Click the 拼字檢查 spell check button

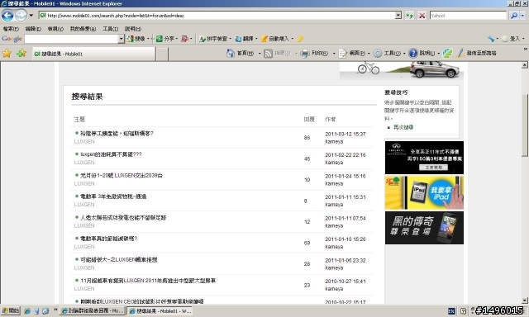point(213,39)
